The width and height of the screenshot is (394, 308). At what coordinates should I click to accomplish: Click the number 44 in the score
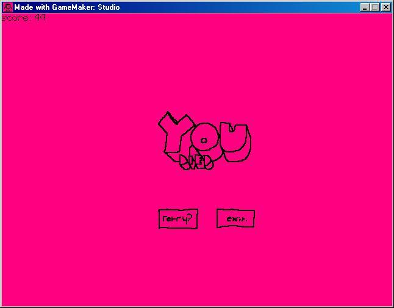click(x=40, y=18)
